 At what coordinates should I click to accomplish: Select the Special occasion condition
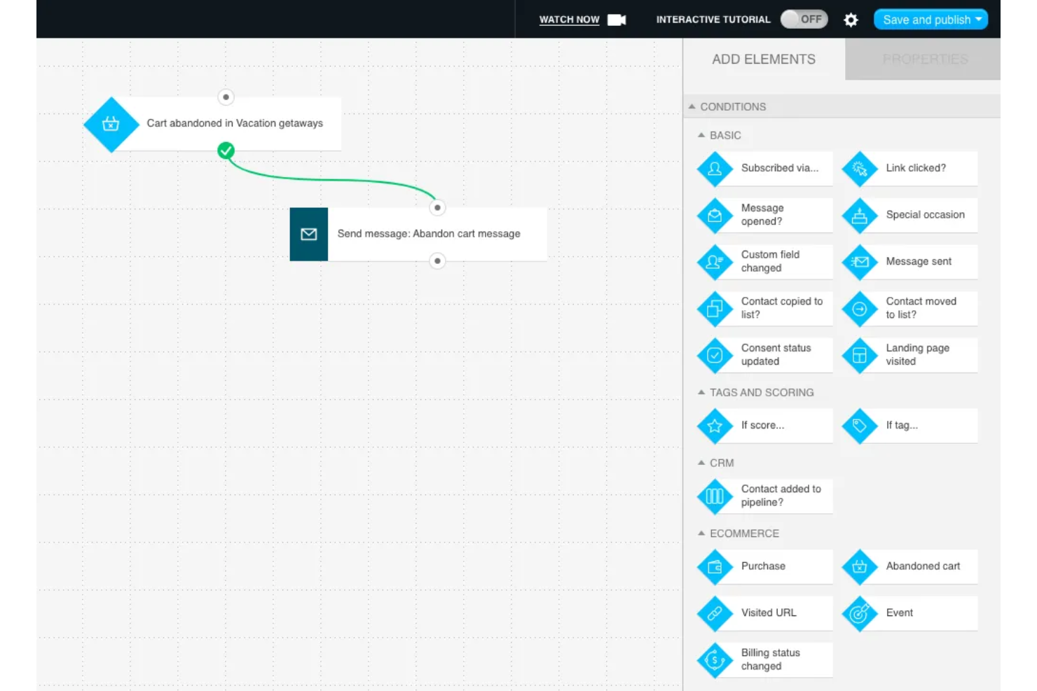pyautogui.click(x=909, y=215)
